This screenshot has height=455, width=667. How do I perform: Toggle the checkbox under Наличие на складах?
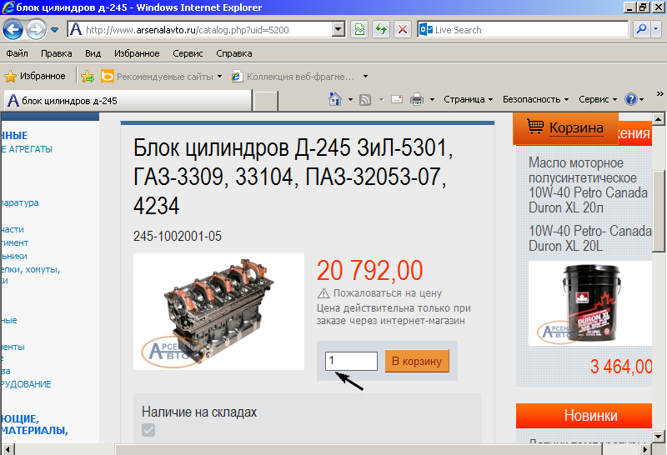[x=148, y=430]
